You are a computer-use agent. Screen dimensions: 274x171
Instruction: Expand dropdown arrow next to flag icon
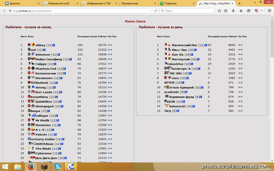262,11
